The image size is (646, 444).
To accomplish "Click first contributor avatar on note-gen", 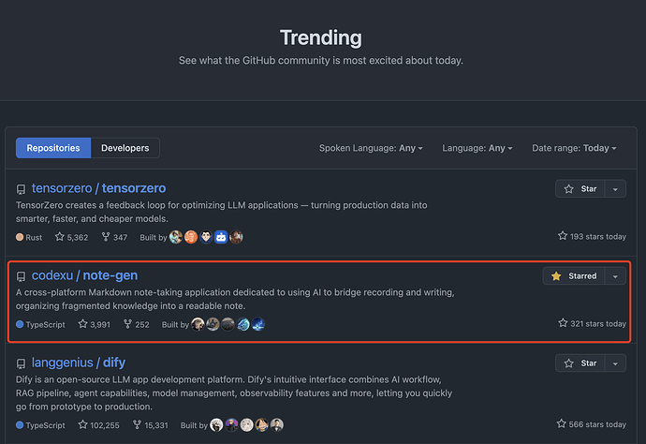I will click(x=198, y=324).
